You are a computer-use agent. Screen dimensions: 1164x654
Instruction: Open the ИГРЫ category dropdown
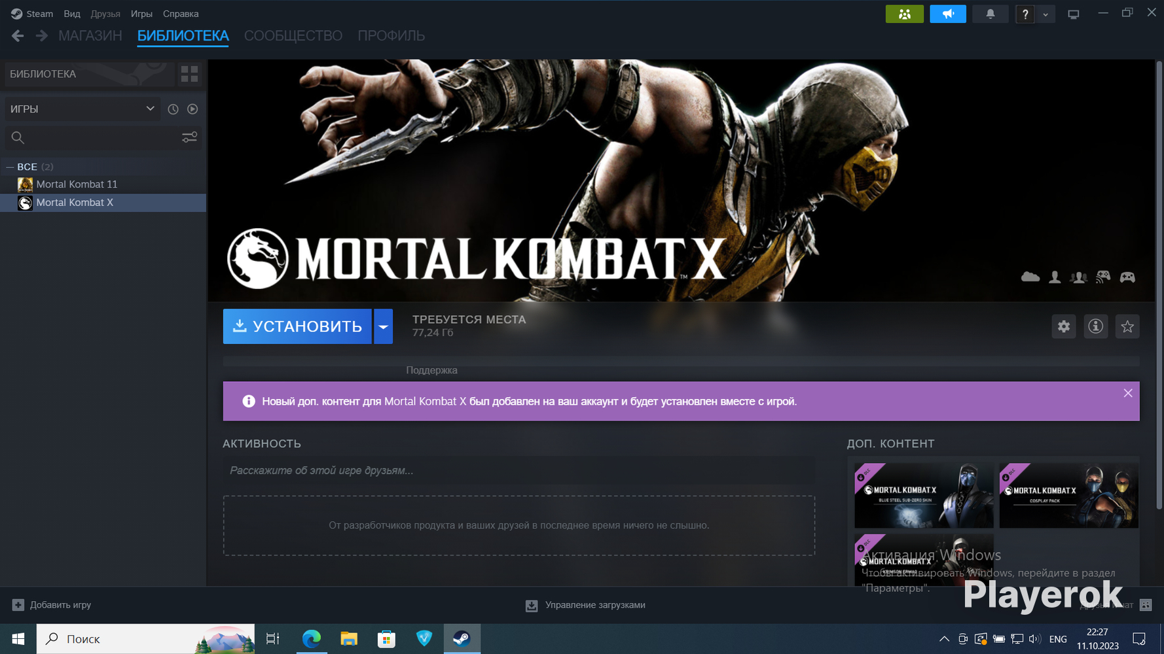[82, 109]
